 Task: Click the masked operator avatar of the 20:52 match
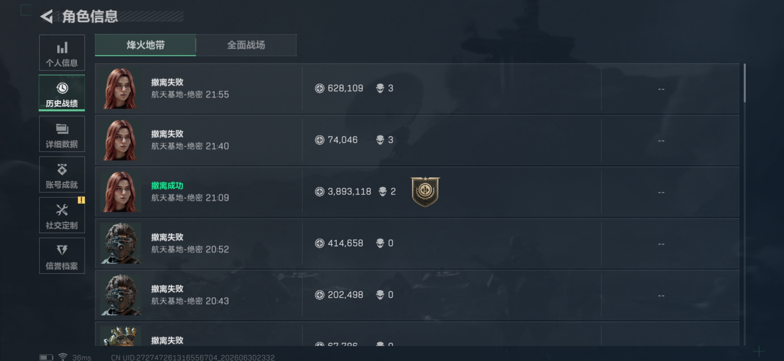tap(121, 243)
